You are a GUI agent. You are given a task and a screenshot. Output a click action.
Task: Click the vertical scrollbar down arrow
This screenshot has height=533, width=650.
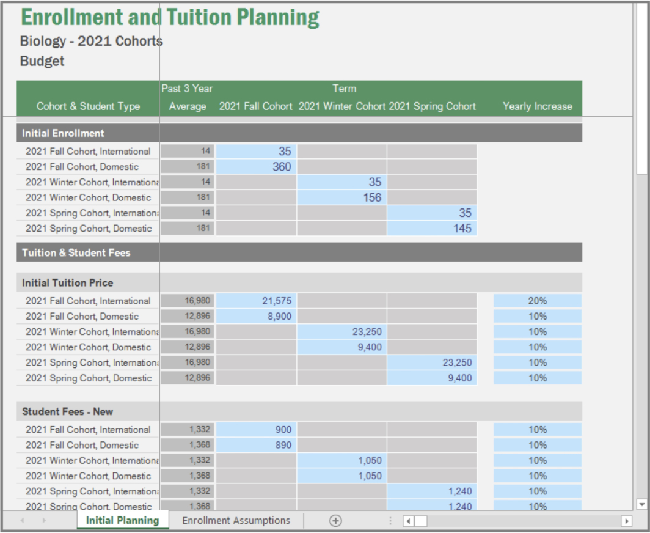pyautogui.click(x=641, y=504)
